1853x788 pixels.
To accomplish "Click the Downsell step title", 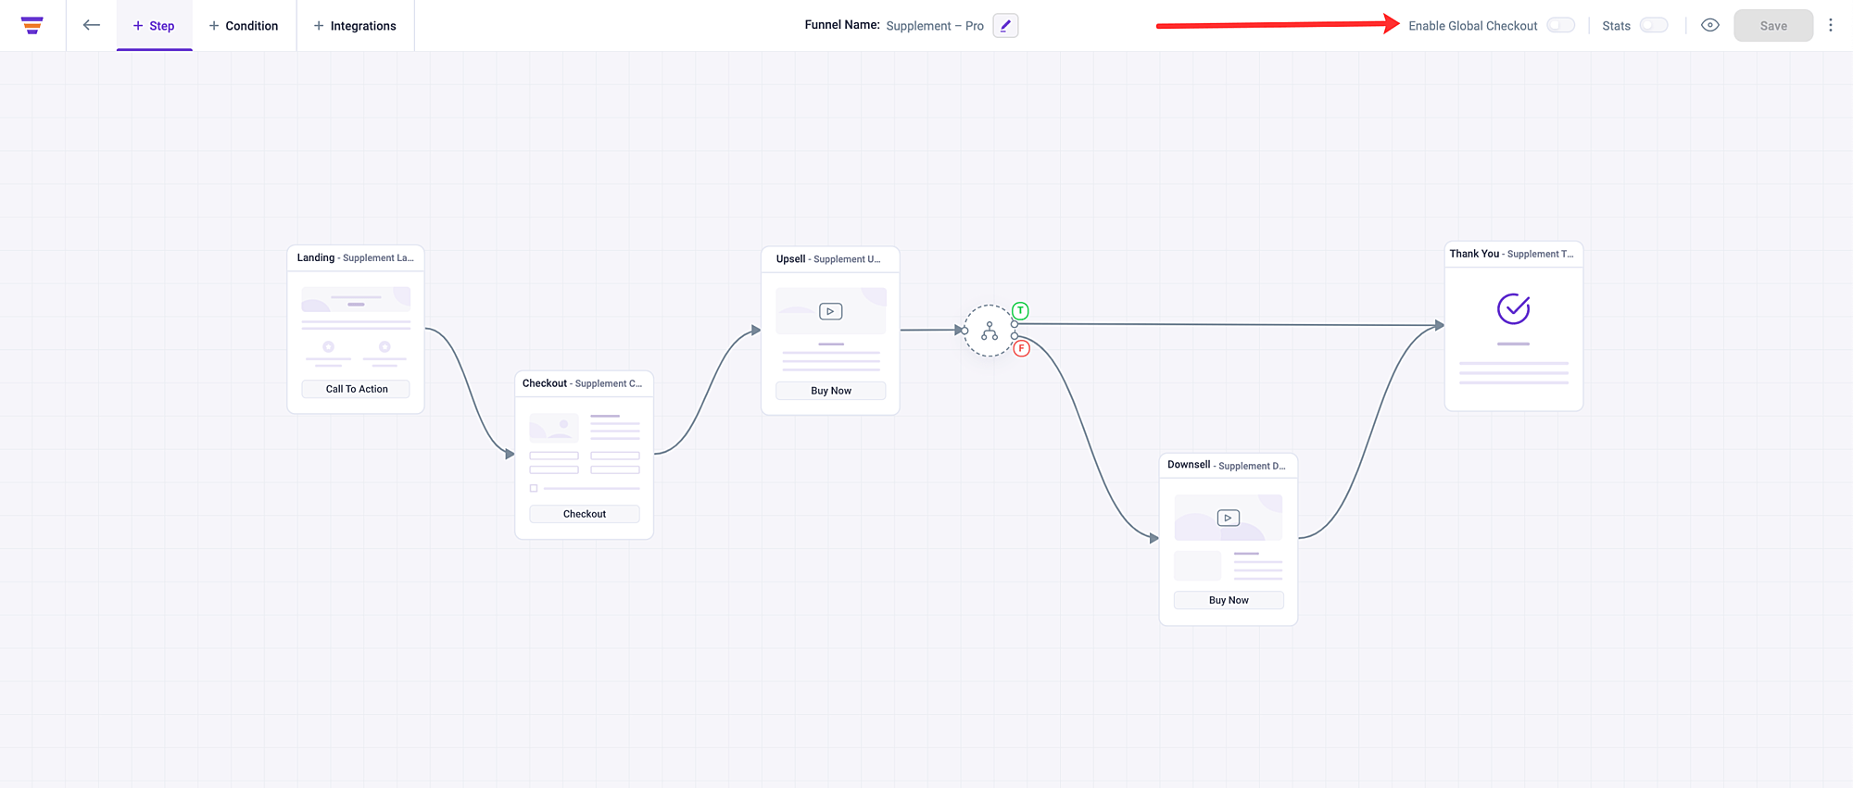I will pyautogui.click(x=1227, y=465).
